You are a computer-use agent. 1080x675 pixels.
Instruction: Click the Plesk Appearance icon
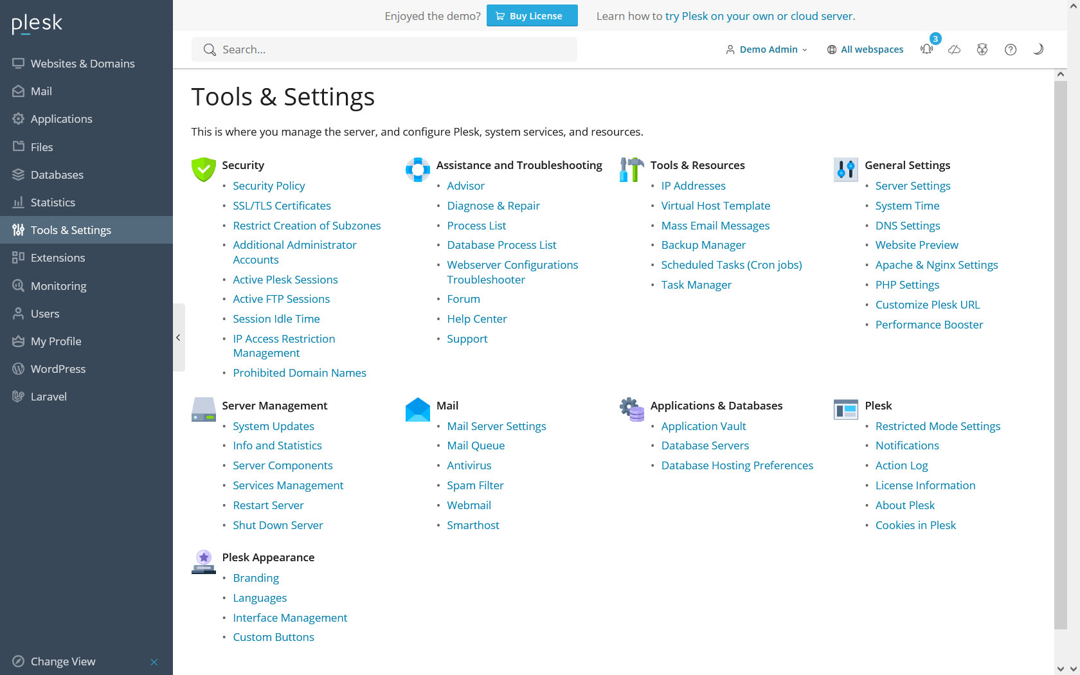point(203,562)
